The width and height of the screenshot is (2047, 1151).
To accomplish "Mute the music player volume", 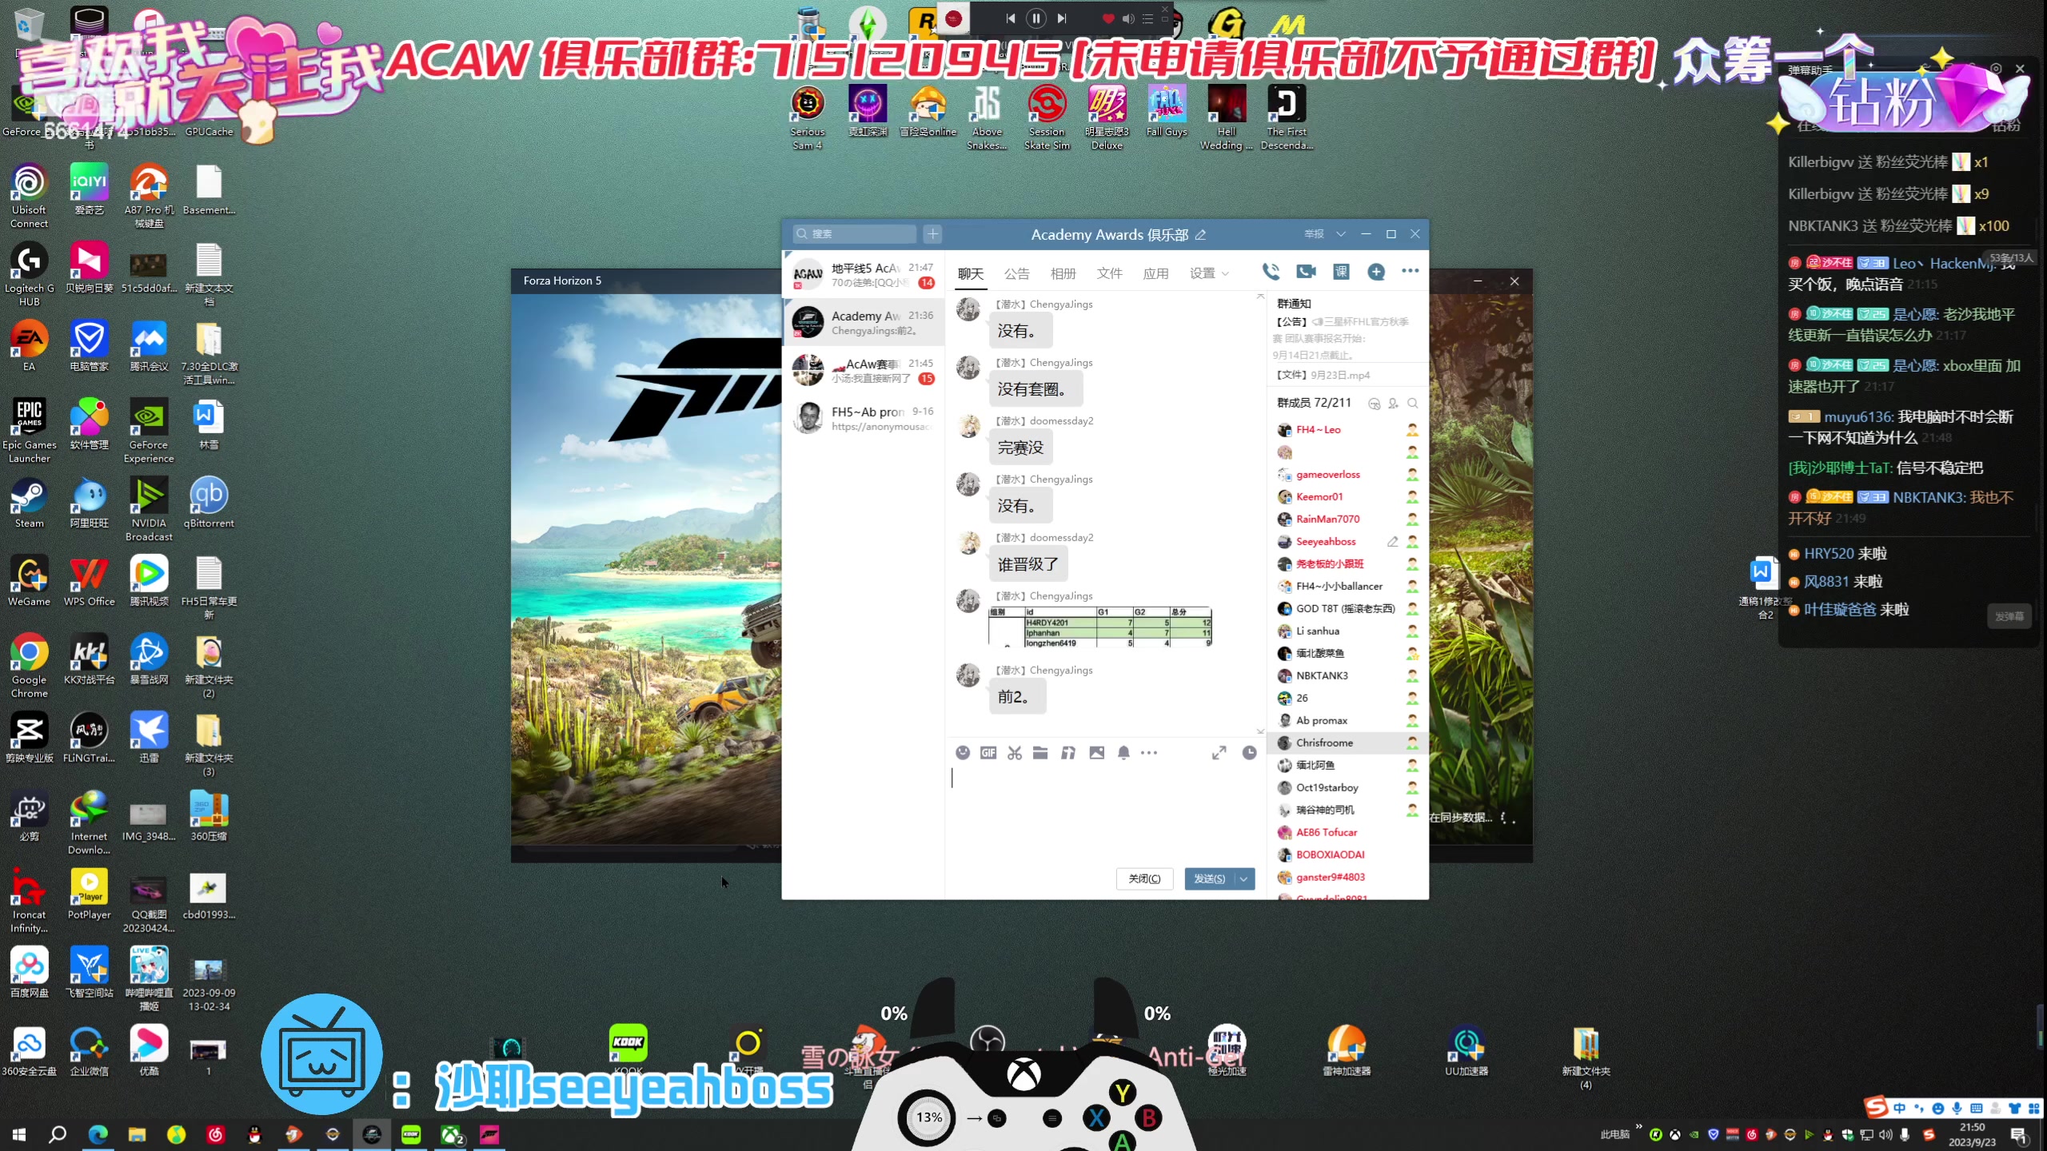I will coord(1127,18).
